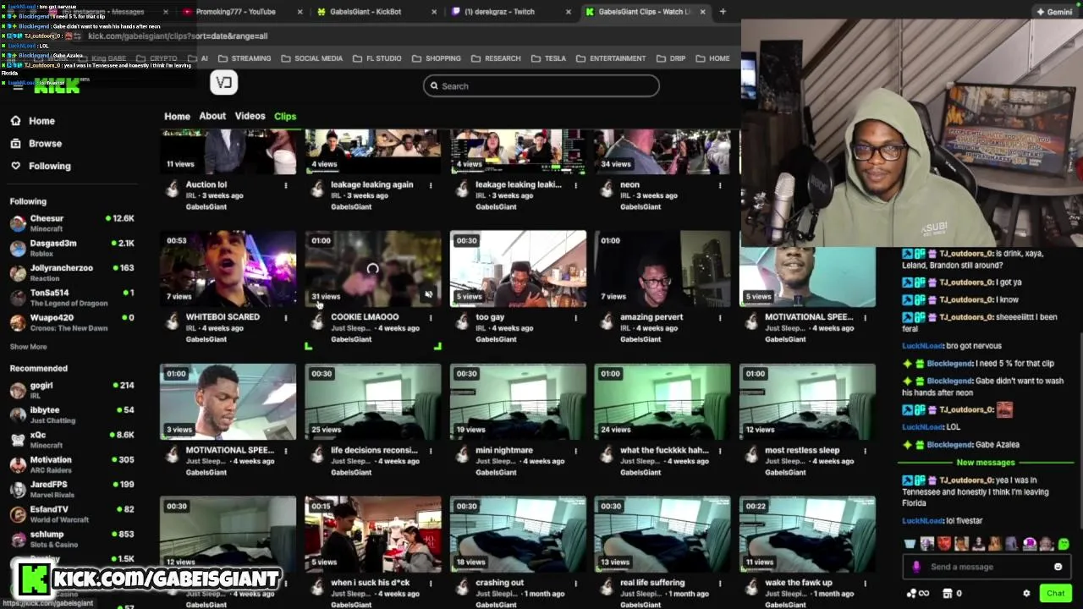Play the 'WHITEBOI SCARED' clip thumbnail
The width and height of the screenshot is (1083, 609).
pos(228,268)
